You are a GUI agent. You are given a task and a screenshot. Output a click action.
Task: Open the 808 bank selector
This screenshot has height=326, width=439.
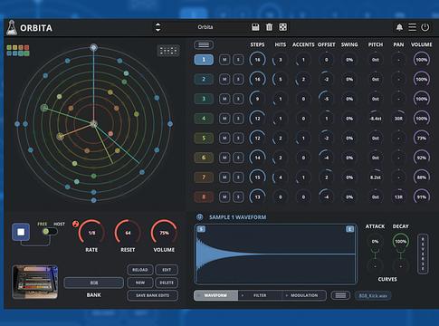[x=94, y=283]
